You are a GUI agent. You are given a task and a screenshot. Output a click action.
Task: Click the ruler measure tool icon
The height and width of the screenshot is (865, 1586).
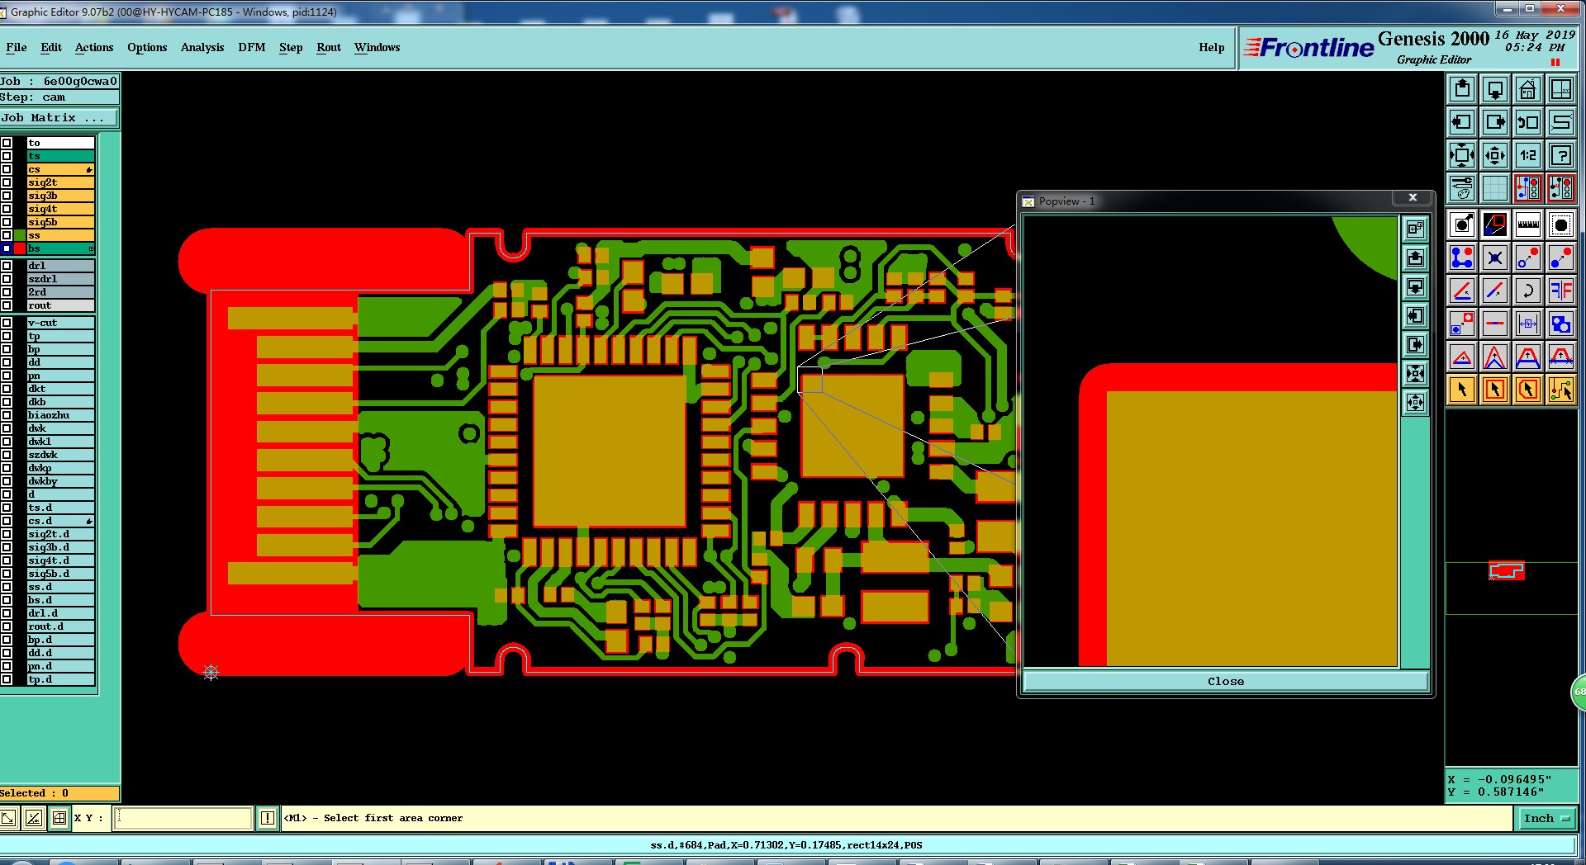click(x=1528, y=225)
